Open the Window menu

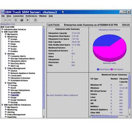pos(43,16)
